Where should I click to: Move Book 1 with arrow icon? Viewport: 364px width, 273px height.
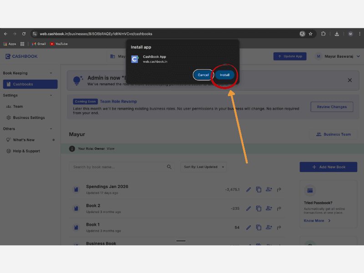[279, 228]
